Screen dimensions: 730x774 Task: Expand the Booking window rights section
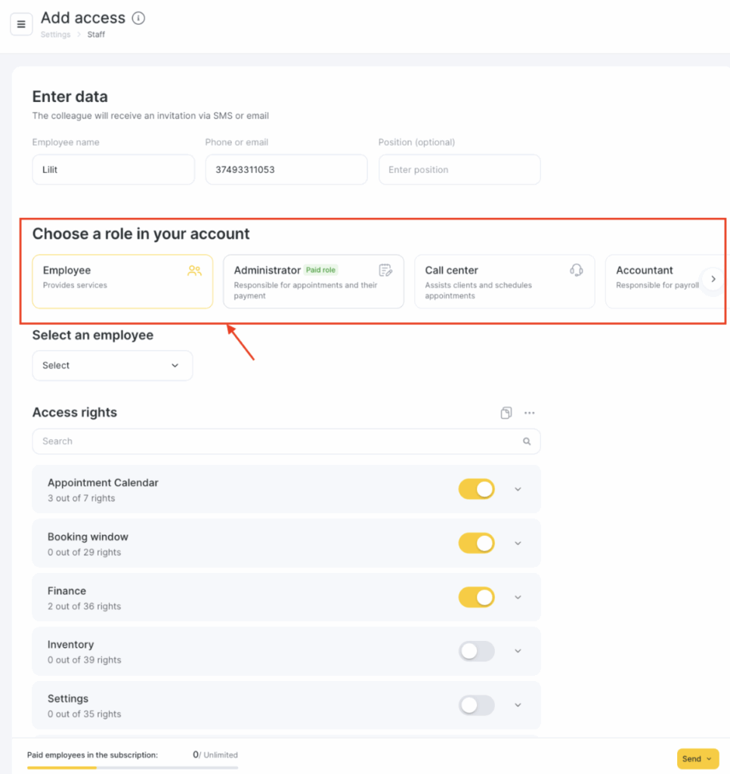click(x=518, y=543)
